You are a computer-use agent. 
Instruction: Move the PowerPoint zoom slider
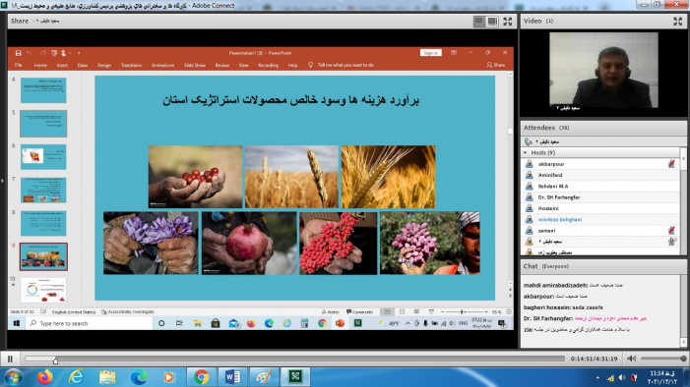click(462, 312)
